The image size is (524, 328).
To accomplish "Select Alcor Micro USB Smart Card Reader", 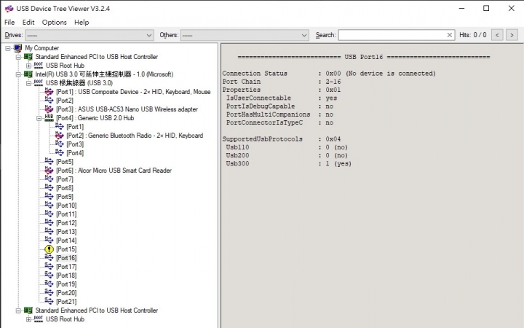I will tap(114, 171).
